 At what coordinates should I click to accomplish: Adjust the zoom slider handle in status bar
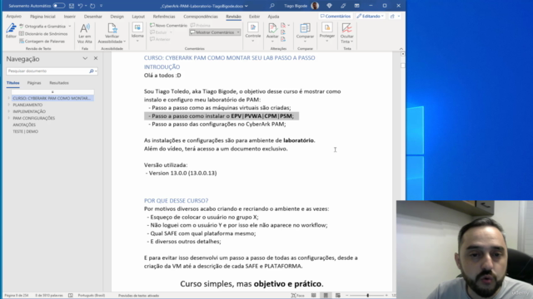coord(368,296)
